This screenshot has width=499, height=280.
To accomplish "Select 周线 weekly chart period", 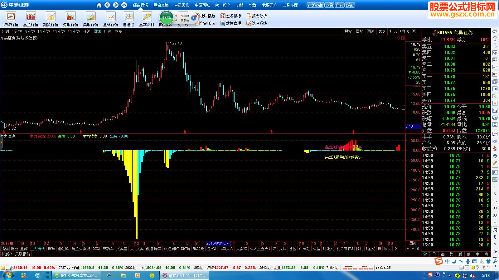I will point(97,31).
